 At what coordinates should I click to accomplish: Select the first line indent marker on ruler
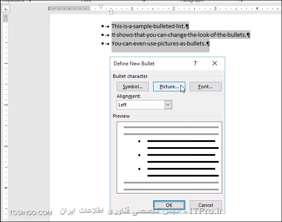point(101,7)
